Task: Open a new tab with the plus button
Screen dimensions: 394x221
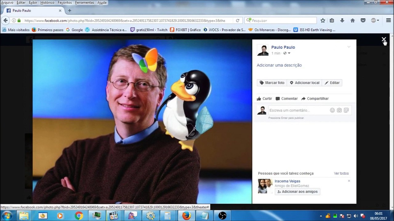Action: point(70,10)
